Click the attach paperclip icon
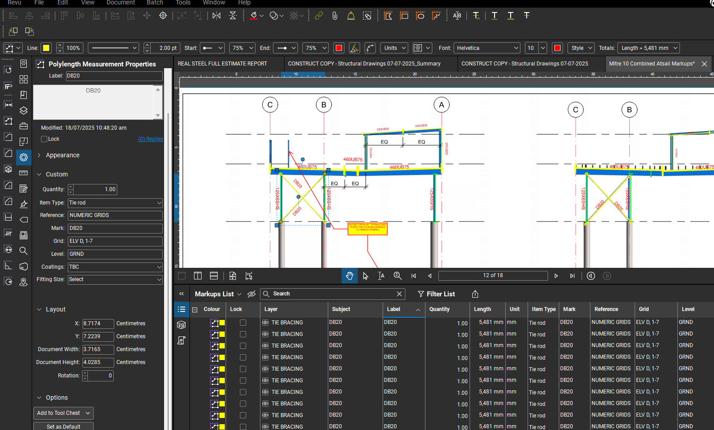The width and height of the screenshot is (714, 430). (335, 16)
